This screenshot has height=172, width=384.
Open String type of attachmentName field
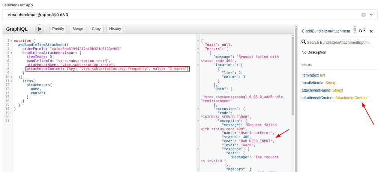337,90
